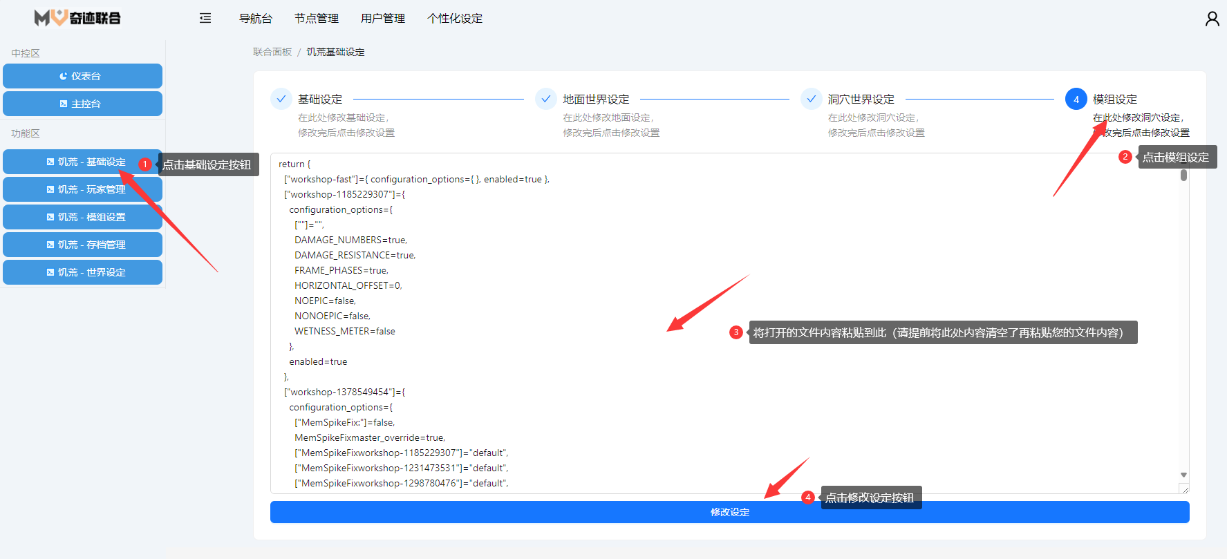Click the MemSpikeFixworkshop-1298780476 line
This screenshot has width=1227, height=559.
pyautogui.click(x=402, y=483)
